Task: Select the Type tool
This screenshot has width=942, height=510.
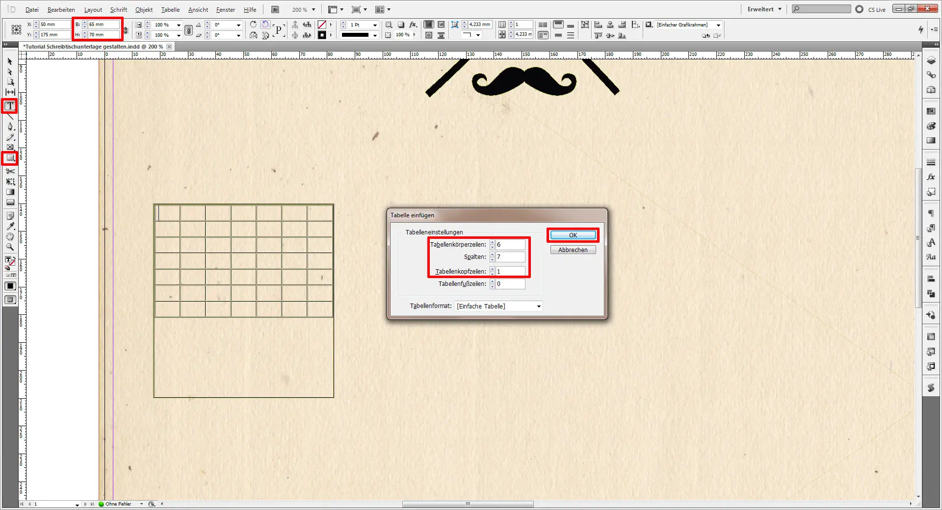Action: (9, 106)
